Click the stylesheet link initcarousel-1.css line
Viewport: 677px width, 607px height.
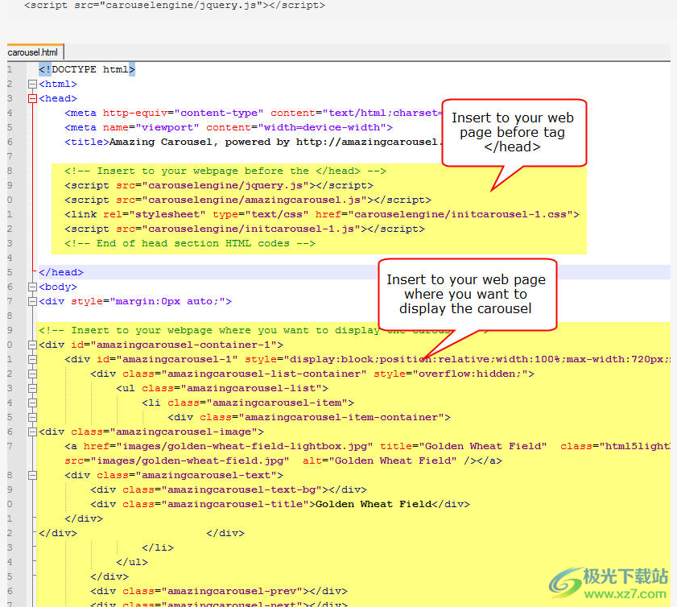322,215
